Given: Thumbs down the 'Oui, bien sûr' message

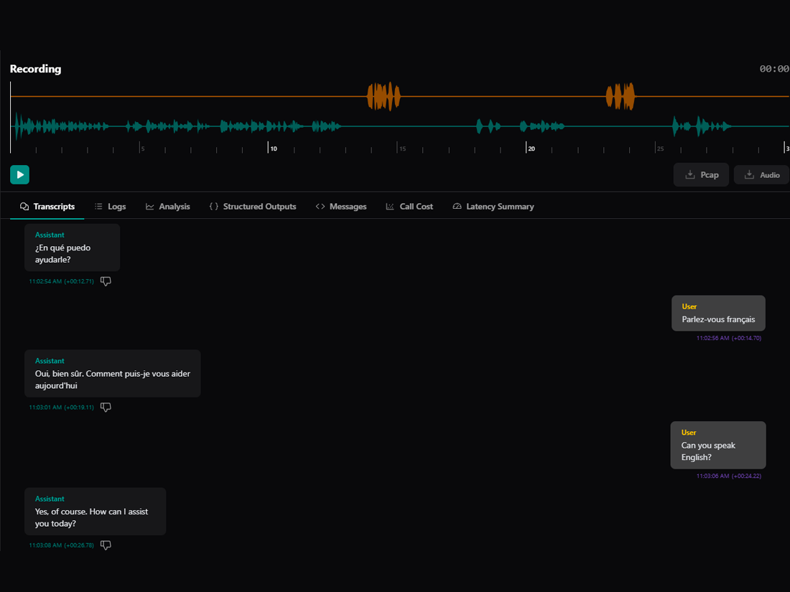Looking at the screenshot, I should click(106, 408).
